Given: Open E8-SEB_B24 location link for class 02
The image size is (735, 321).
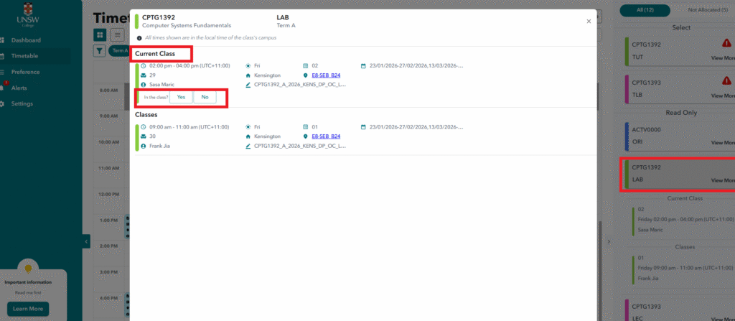Looking at the screenshot, I should tap(325, 75).
